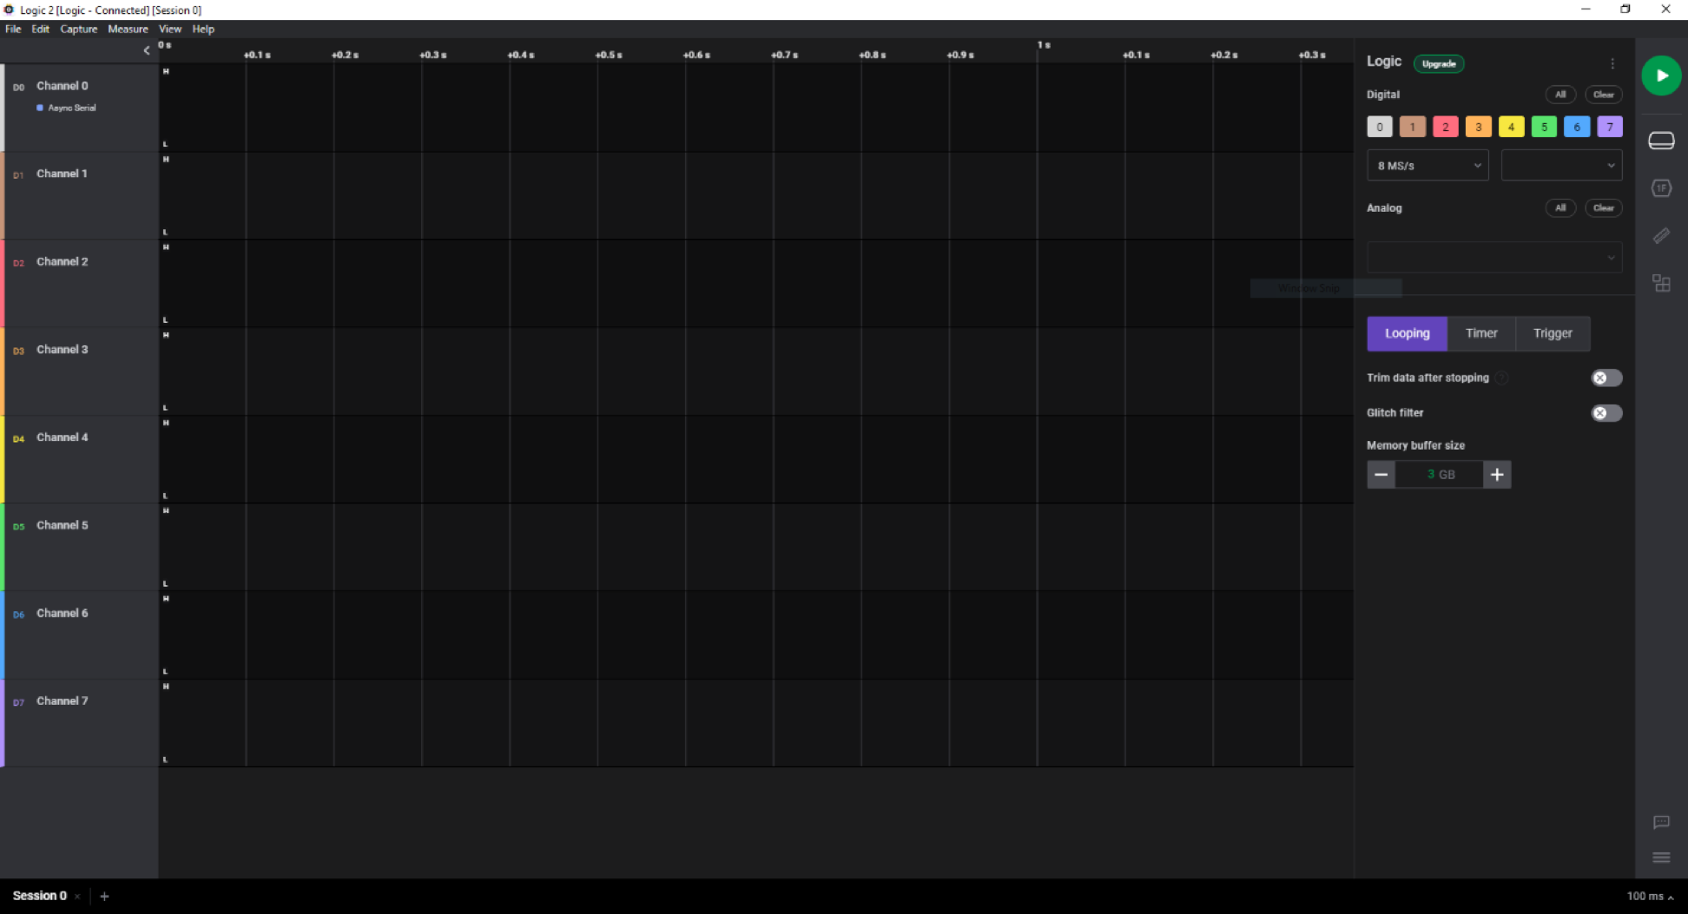This screenshot has height=914, width=1688.
Task: Click the 1 s timeline marker
Action: 1044,45
